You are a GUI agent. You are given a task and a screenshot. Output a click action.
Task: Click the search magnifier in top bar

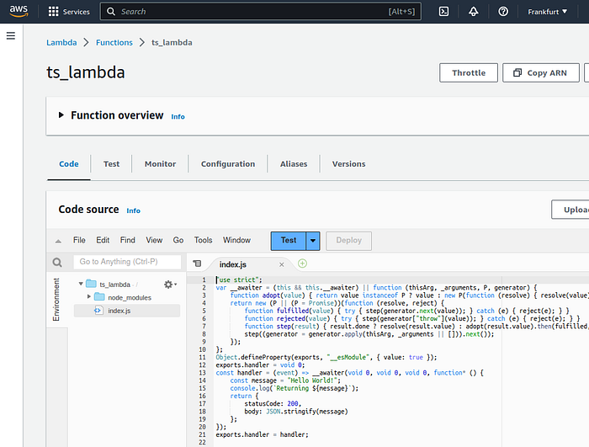tap(111, 12)
